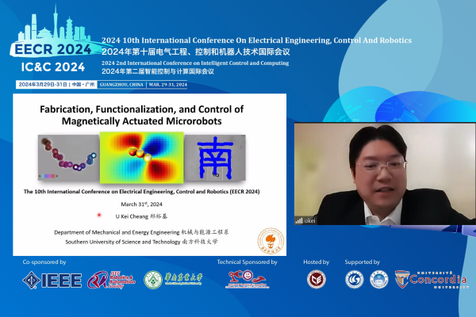Click the Chinese conference title '2024年第十届电气工程'
476x317 pixels.
point(196,52)
